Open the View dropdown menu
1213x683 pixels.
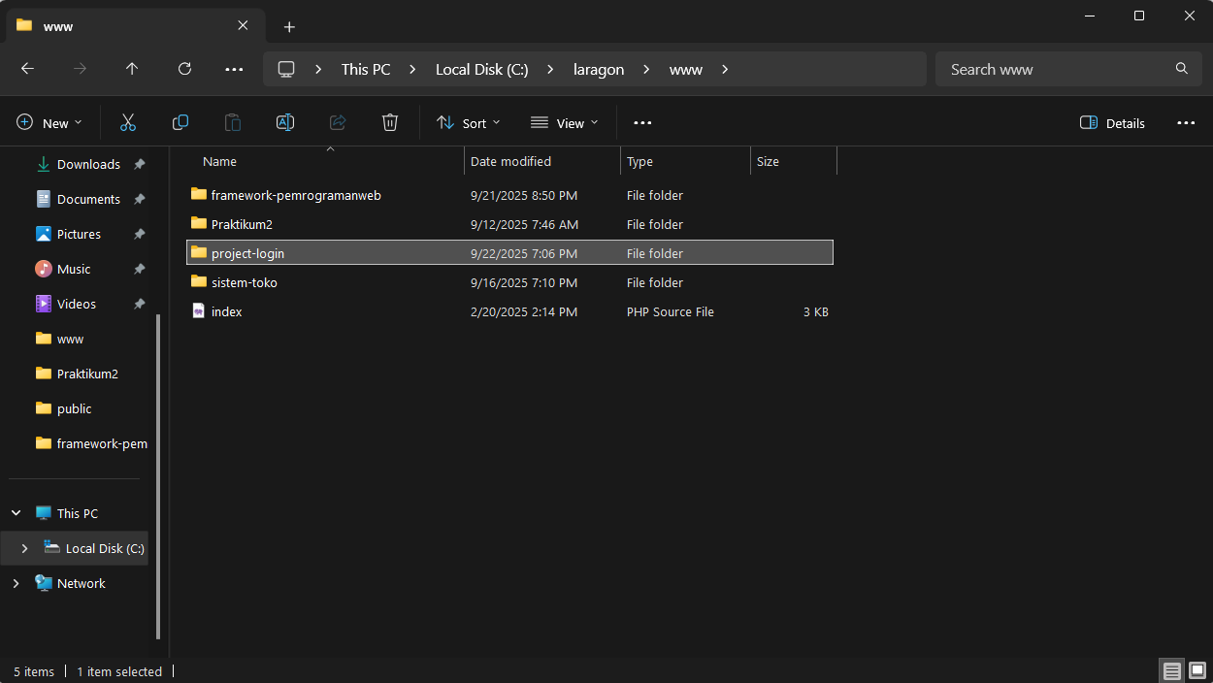565,123
